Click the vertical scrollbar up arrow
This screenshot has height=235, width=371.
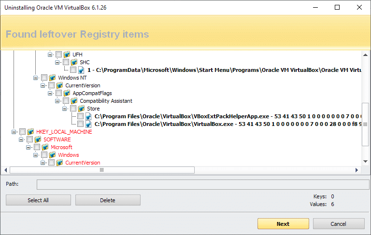[365, 55]
